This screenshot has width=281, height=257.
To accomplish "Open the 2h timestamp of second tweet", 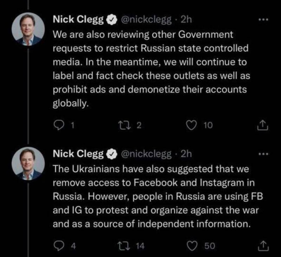I will pos(187,153).
